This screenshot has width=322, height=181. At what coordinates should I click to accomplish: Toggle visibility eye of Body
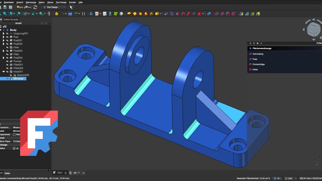pos(4,30)
